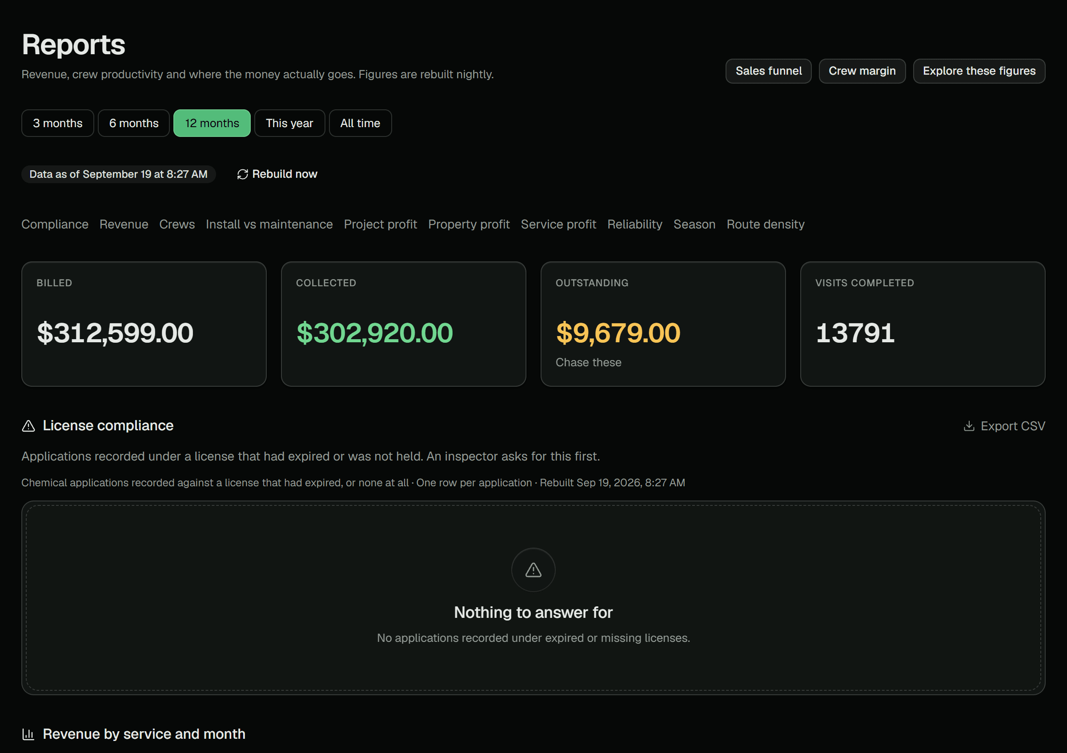The height and width of the screenshot is (753, 1067).
Task: Click the Collected $302,920.00 amount
Action: pos(375,332)
